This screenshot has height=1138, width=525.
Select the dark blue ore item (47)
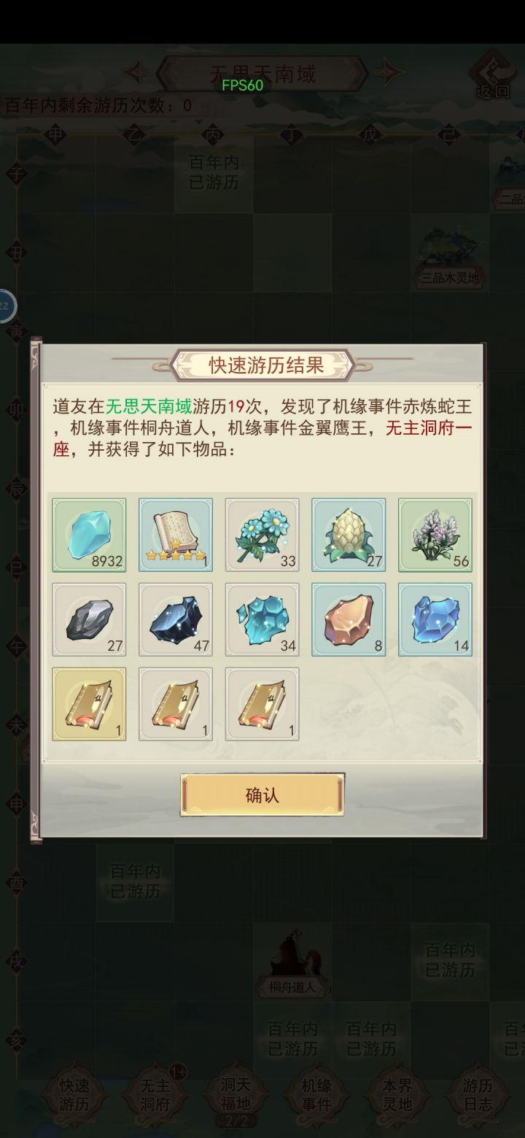tap(176, 619)
